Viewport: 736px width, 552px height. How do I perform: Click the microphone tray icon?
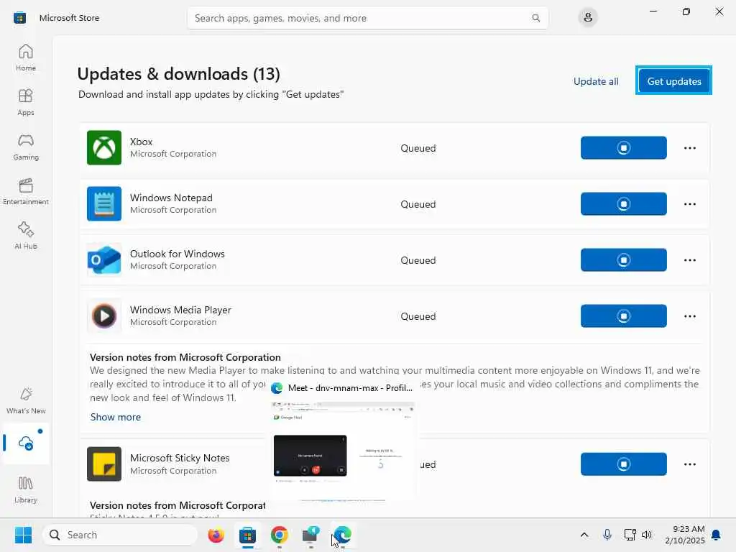(x=607, y=535)
